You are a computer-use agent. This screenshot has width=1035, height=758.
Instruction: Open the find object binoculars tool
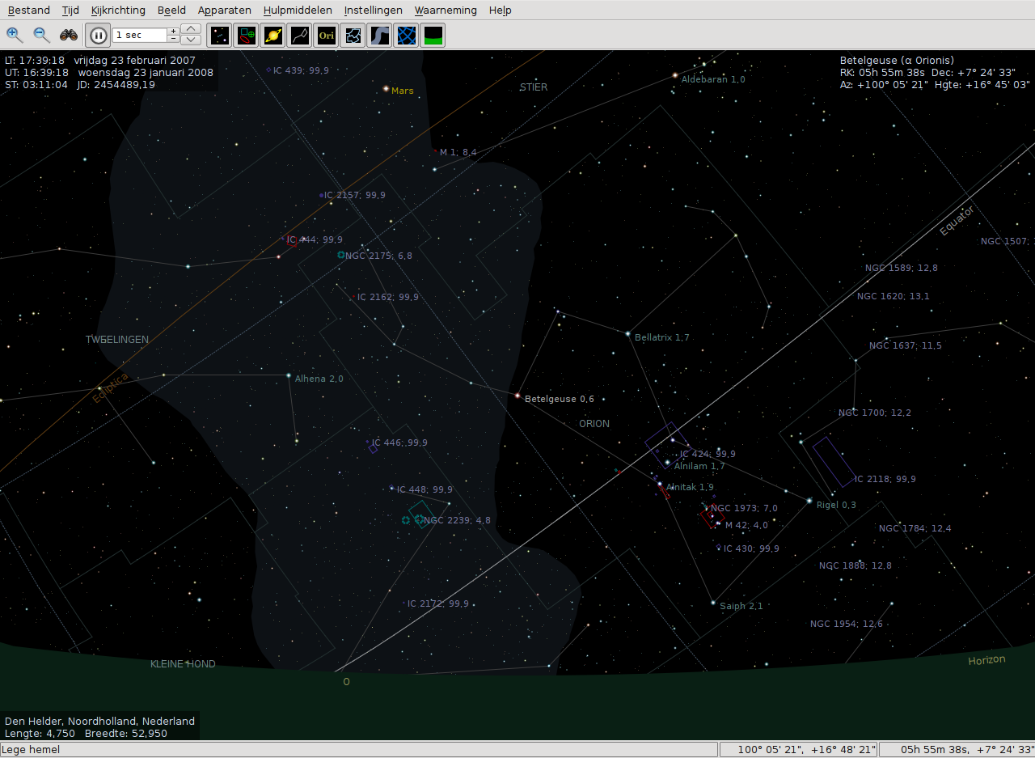(69, 35)
